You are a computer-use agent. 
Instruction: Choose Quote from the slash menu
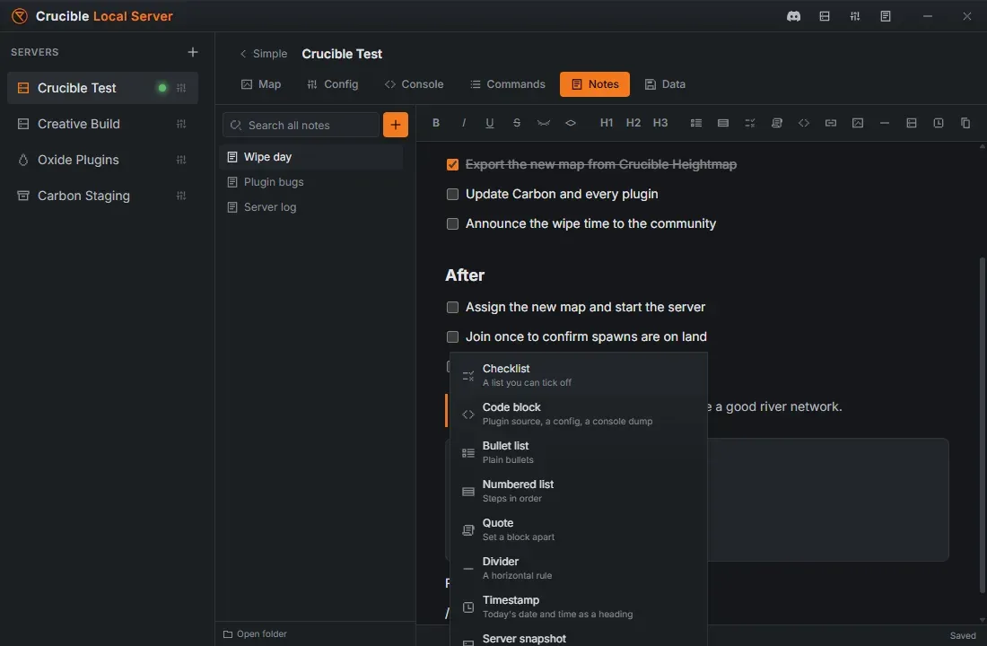[579, 529]
